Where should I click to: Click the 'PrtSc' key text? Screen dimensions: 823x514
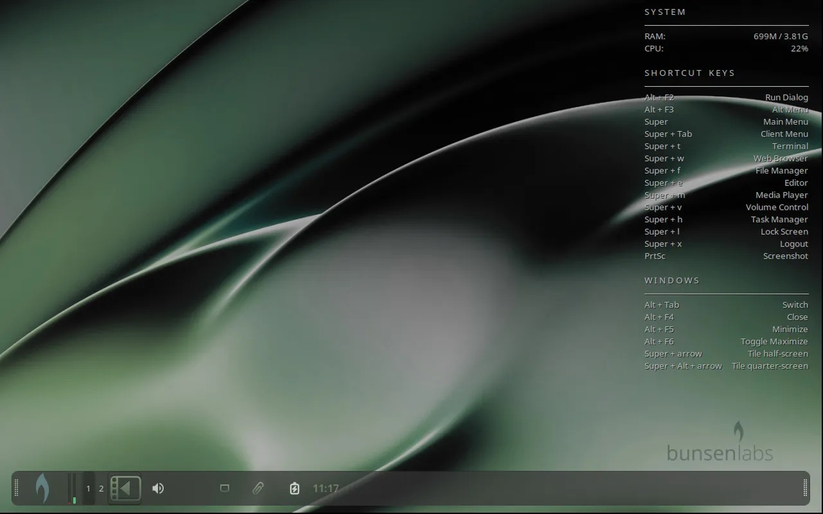tap(655, 257)
